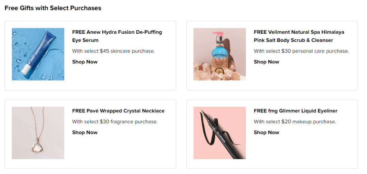Viewport: 367px width, 174px height.
Task: Click the Free Gifts with Select Purchases heading
Action: pyautogui.click(x=53, y=8)
